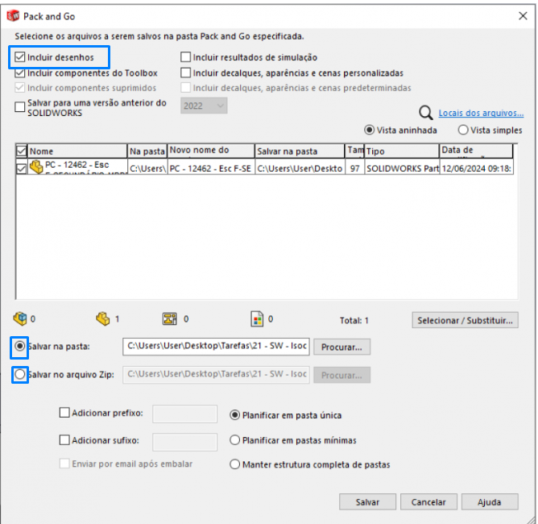
Task: Click the magnifier icon beside Locais dos arquivos
Action: click(x=426, y=113)
